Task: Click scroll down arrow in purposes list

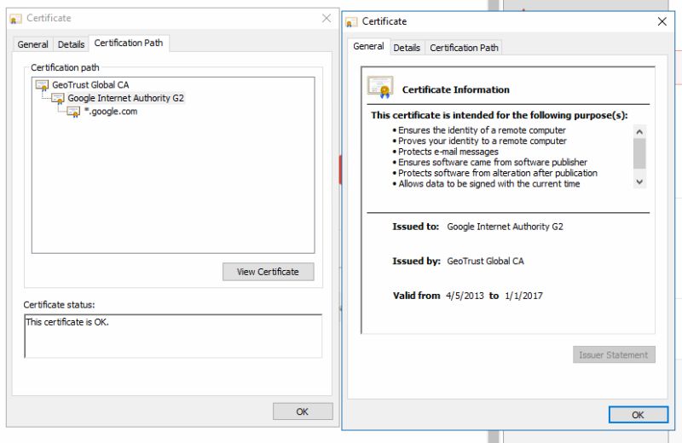Action: click(x=639, y=181)
